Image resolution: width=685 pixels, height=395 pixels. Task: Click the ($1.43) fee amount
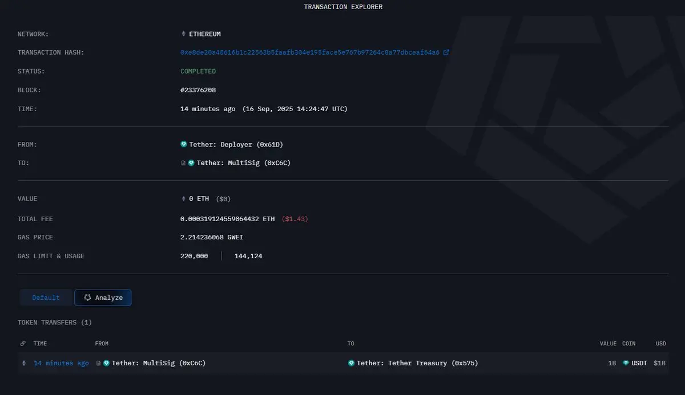(295, 219)
